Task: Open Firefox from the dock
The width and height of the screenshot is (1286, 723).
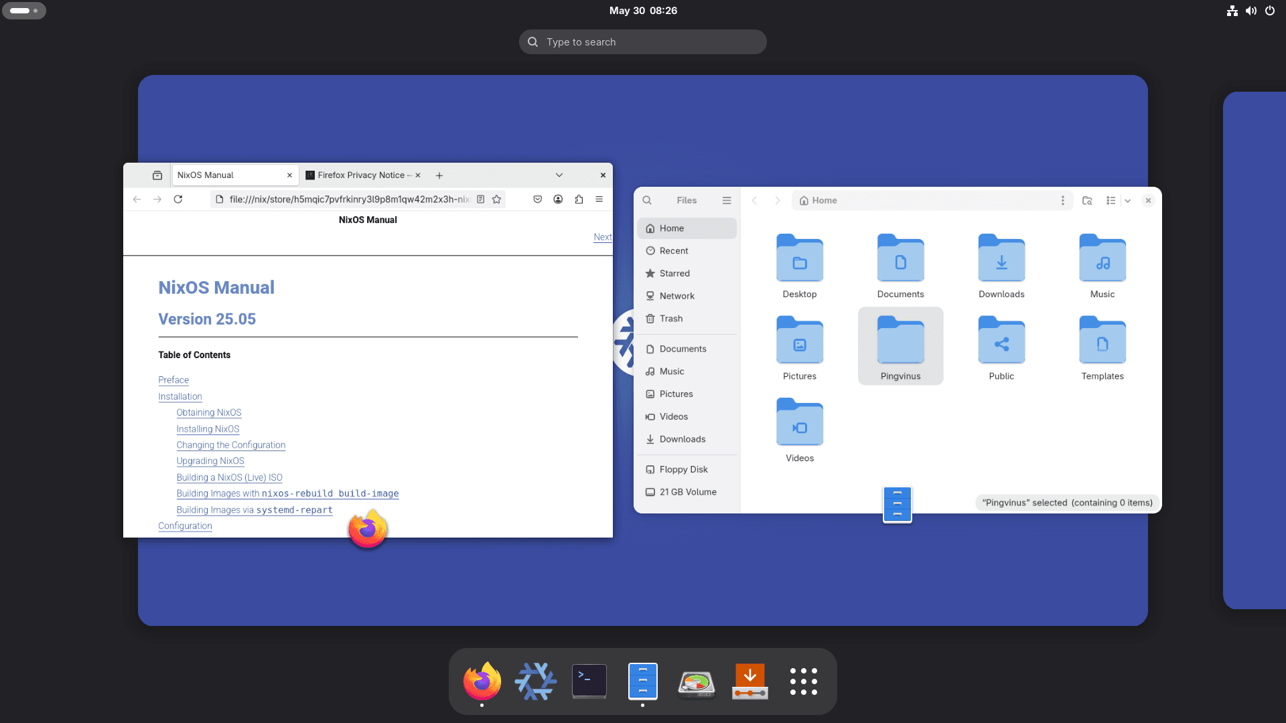Action: (482, 681)
